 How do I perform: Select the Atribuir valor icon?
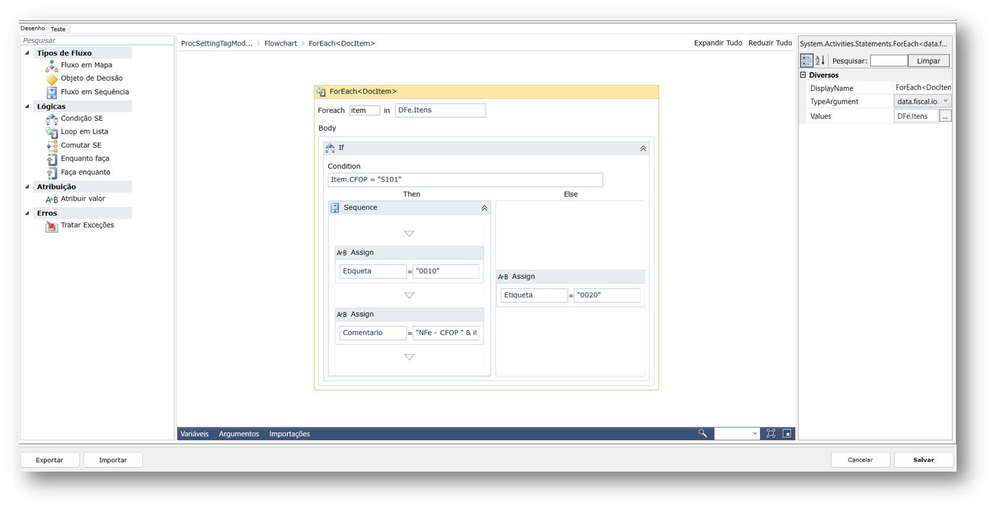pyautogui.click(x=51, y=199)
